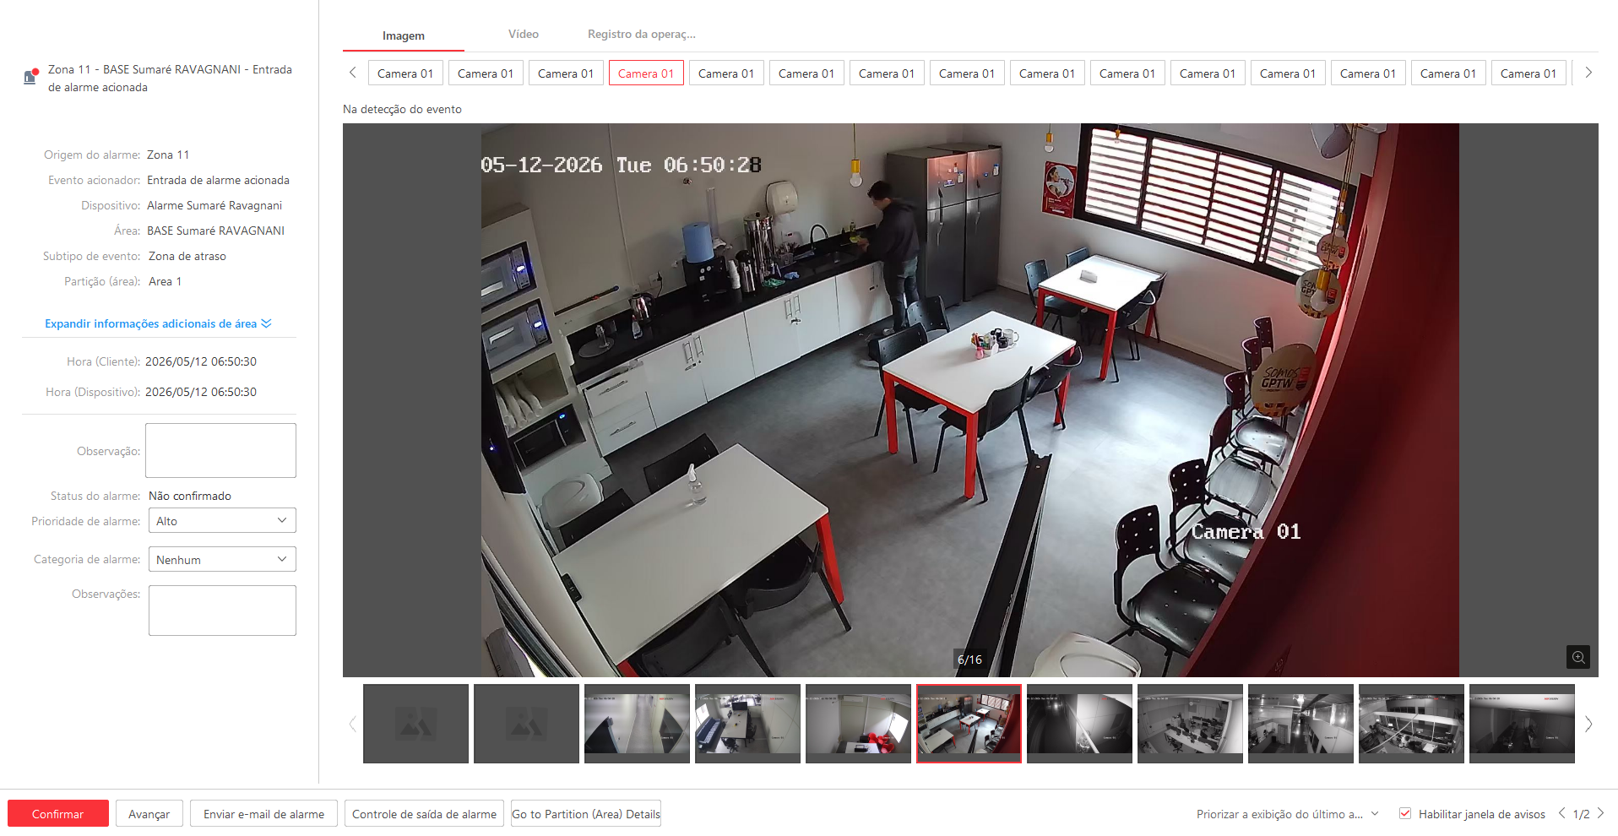This screenshot has height=836, width=1618.
Task: Go to previous alarm page beside 1/2
Action: tap(1561, 813)
